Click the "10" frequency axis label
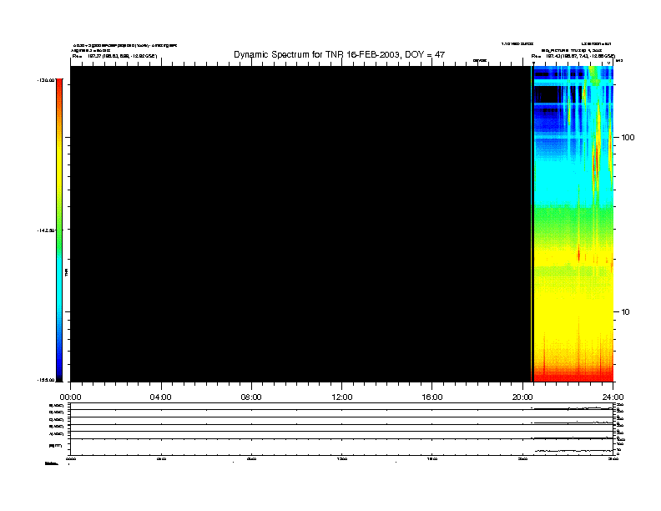661x511 pixels. pos(625,312)
